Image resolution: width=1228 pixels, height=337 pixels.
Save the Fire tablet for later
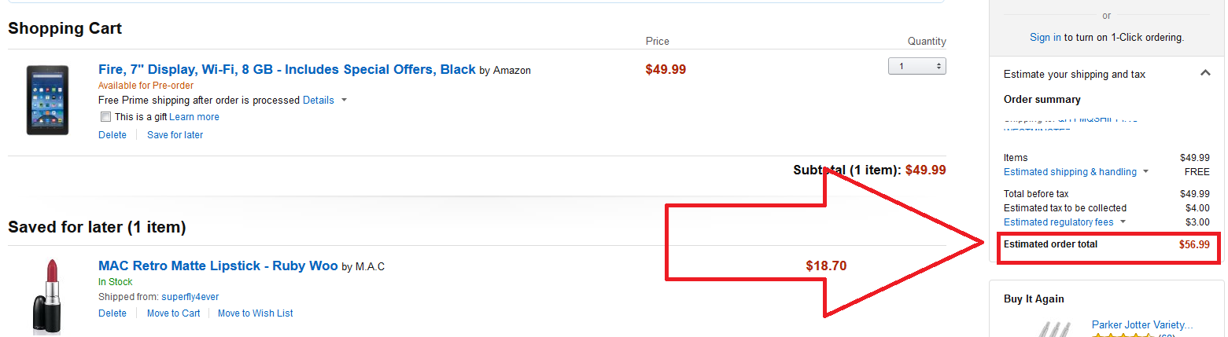[175, 135]
